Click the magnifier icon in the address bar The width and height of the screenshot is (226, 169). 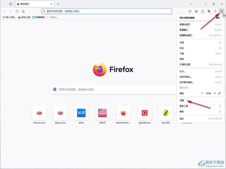pos(44,11)
